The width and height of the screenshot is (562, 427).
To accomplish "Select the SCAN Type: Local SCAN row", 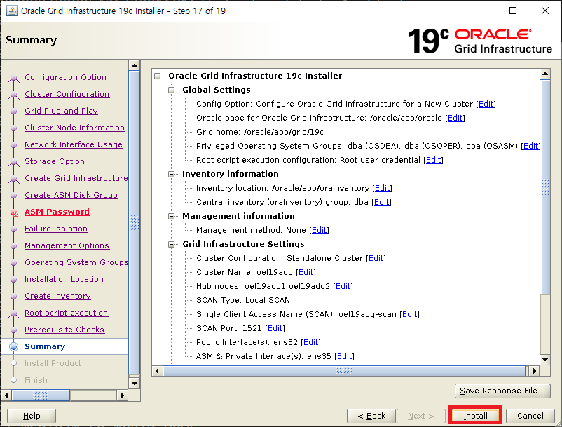I will point(243,300).
